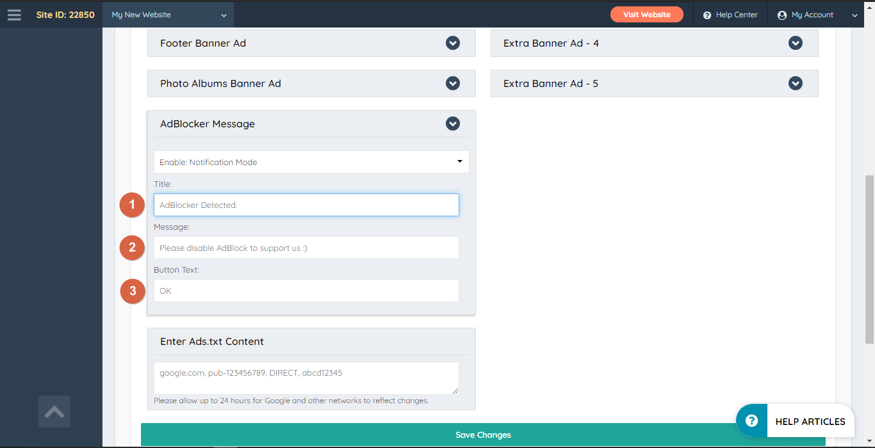This screenshot has width=875, height=448.
Task: Click the My Account profile icon
Action: [781, 14]
